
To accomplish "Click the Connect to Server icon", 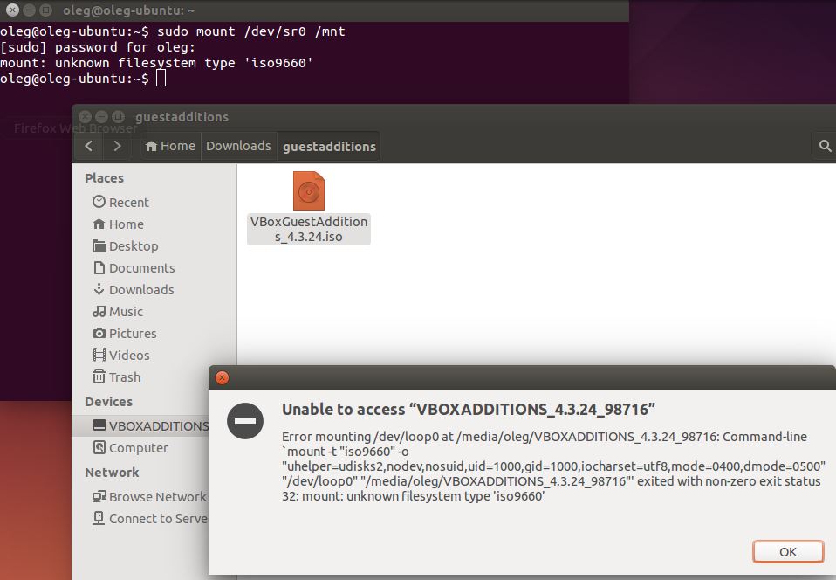I will (99, 518).
